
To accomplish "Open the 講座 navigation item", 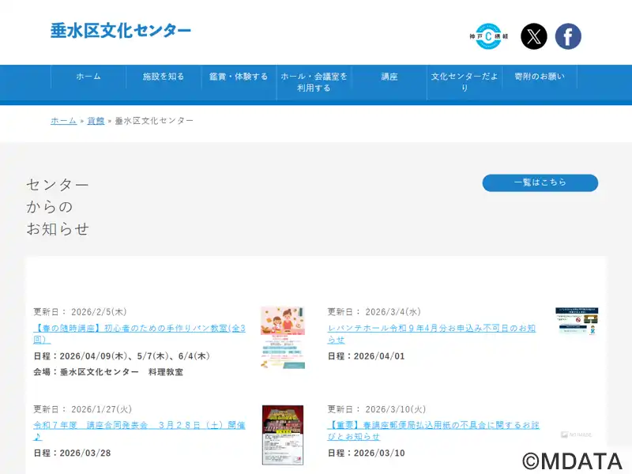I will point(389,77).
